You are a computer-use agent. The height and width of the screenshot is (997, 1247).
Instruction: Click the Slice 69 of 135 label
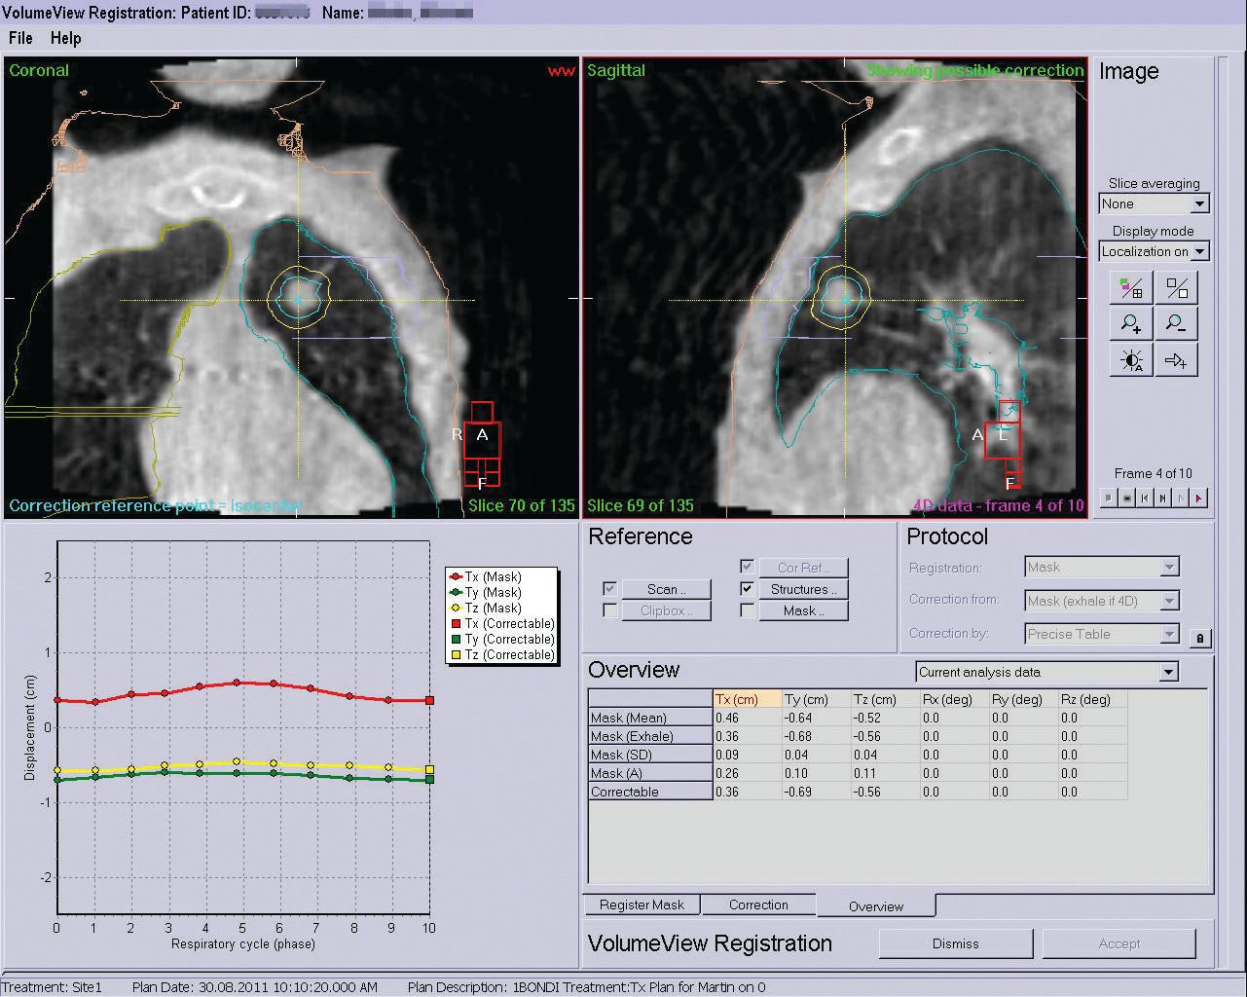(x=641, y=505)
